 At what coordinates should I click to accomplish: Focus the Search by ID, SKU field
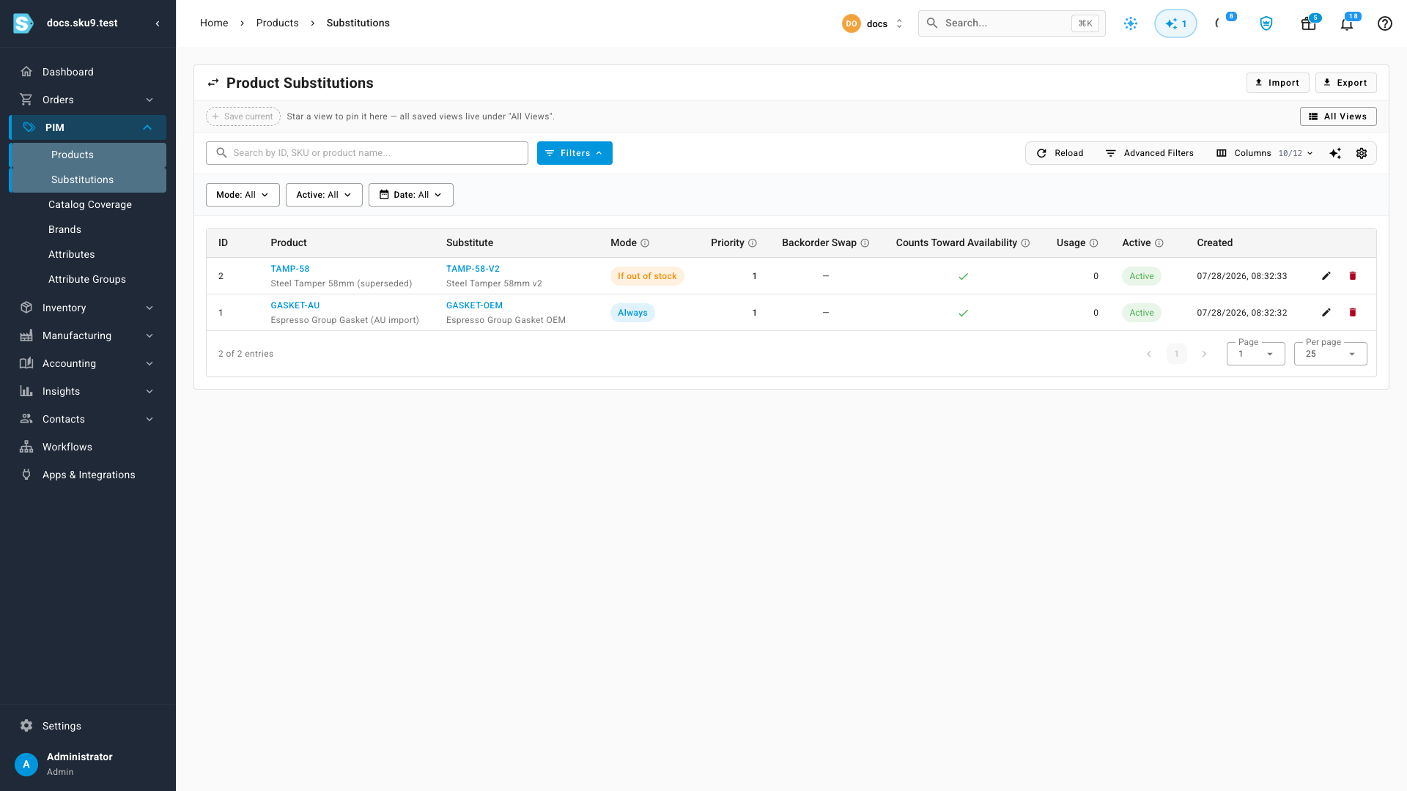tap(366, 153)
